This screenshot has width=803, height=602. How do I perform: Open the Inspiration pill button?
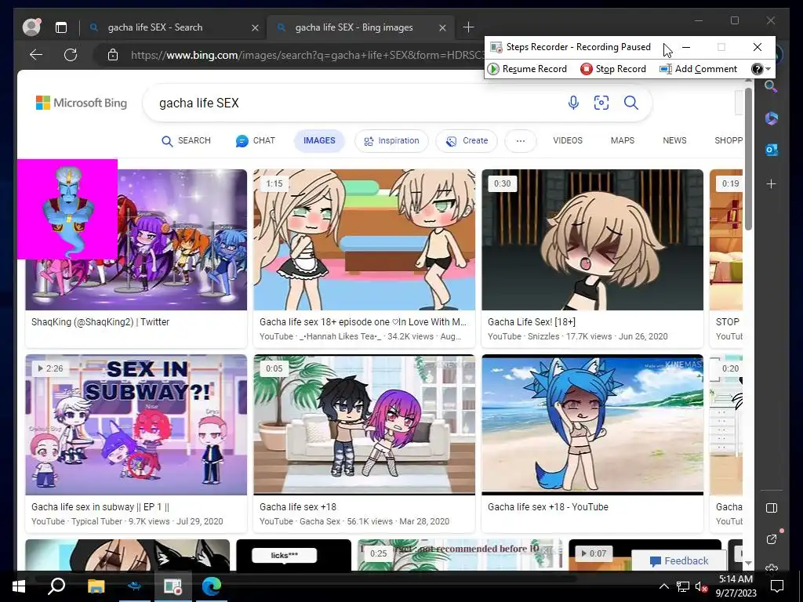(x=391, y=141)
